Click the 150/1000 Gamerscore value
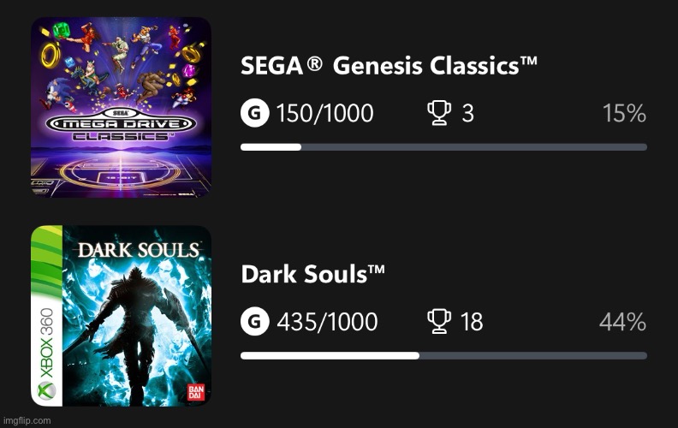678x428 pixels. tap(324, 113)
